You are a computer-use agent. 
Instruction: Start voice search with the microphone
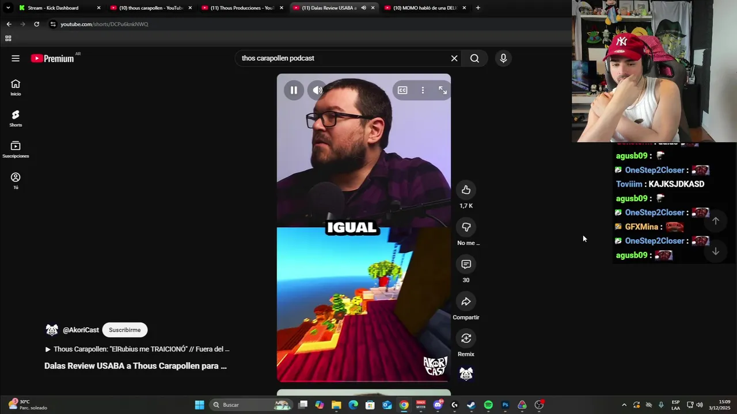coord(503,58)
